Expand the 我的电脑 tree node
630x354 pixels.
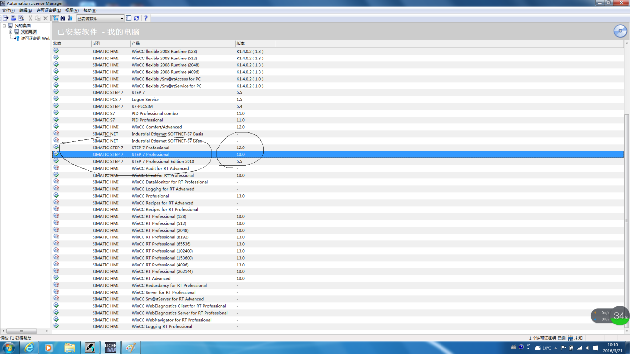point(10,32)
